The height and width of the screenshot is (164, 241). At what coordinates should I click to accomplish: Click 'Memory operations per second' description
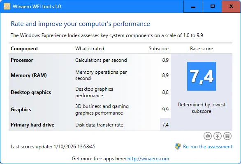(x=101, y=75)
